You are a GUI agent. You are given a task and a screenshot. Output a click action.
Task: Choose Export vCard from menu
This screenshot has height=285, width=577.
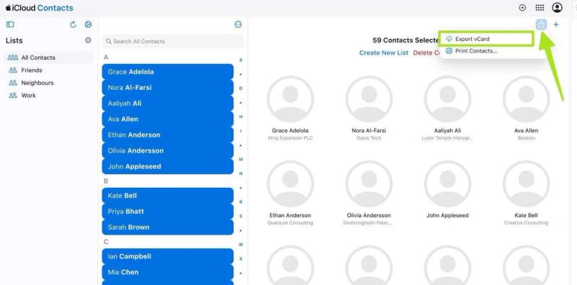(x=485, y=39)
